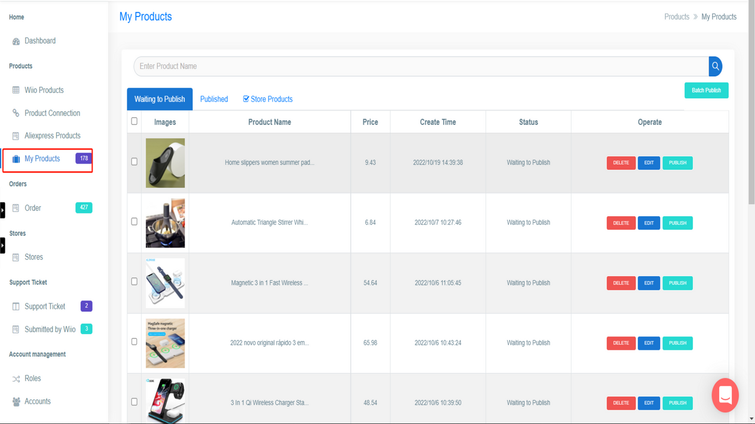Open the Dashboard from the sidebar

(40, 41)
